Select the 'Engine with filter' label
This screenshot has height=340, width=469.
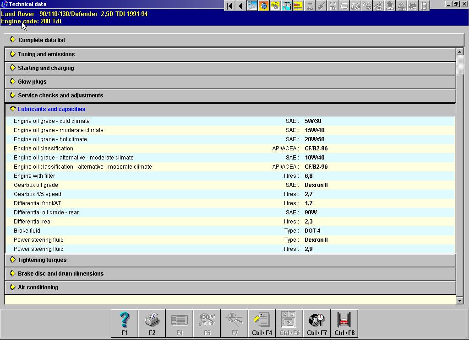[34, 176]
